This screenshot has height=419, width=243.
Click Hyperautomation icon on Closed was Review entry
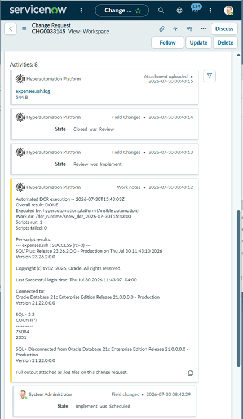pos(20,117)
